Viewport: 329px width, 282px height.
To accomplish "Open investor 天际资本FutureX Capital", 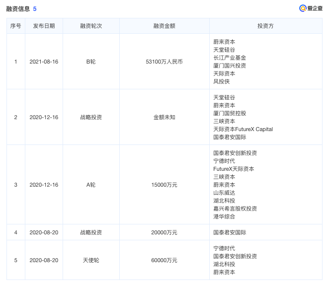I will pos(243,129).
